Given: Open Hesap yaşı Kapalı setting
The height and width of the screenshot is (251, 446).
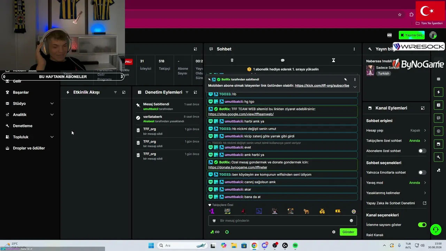Looking at the screenshot, I should [396, 130].
